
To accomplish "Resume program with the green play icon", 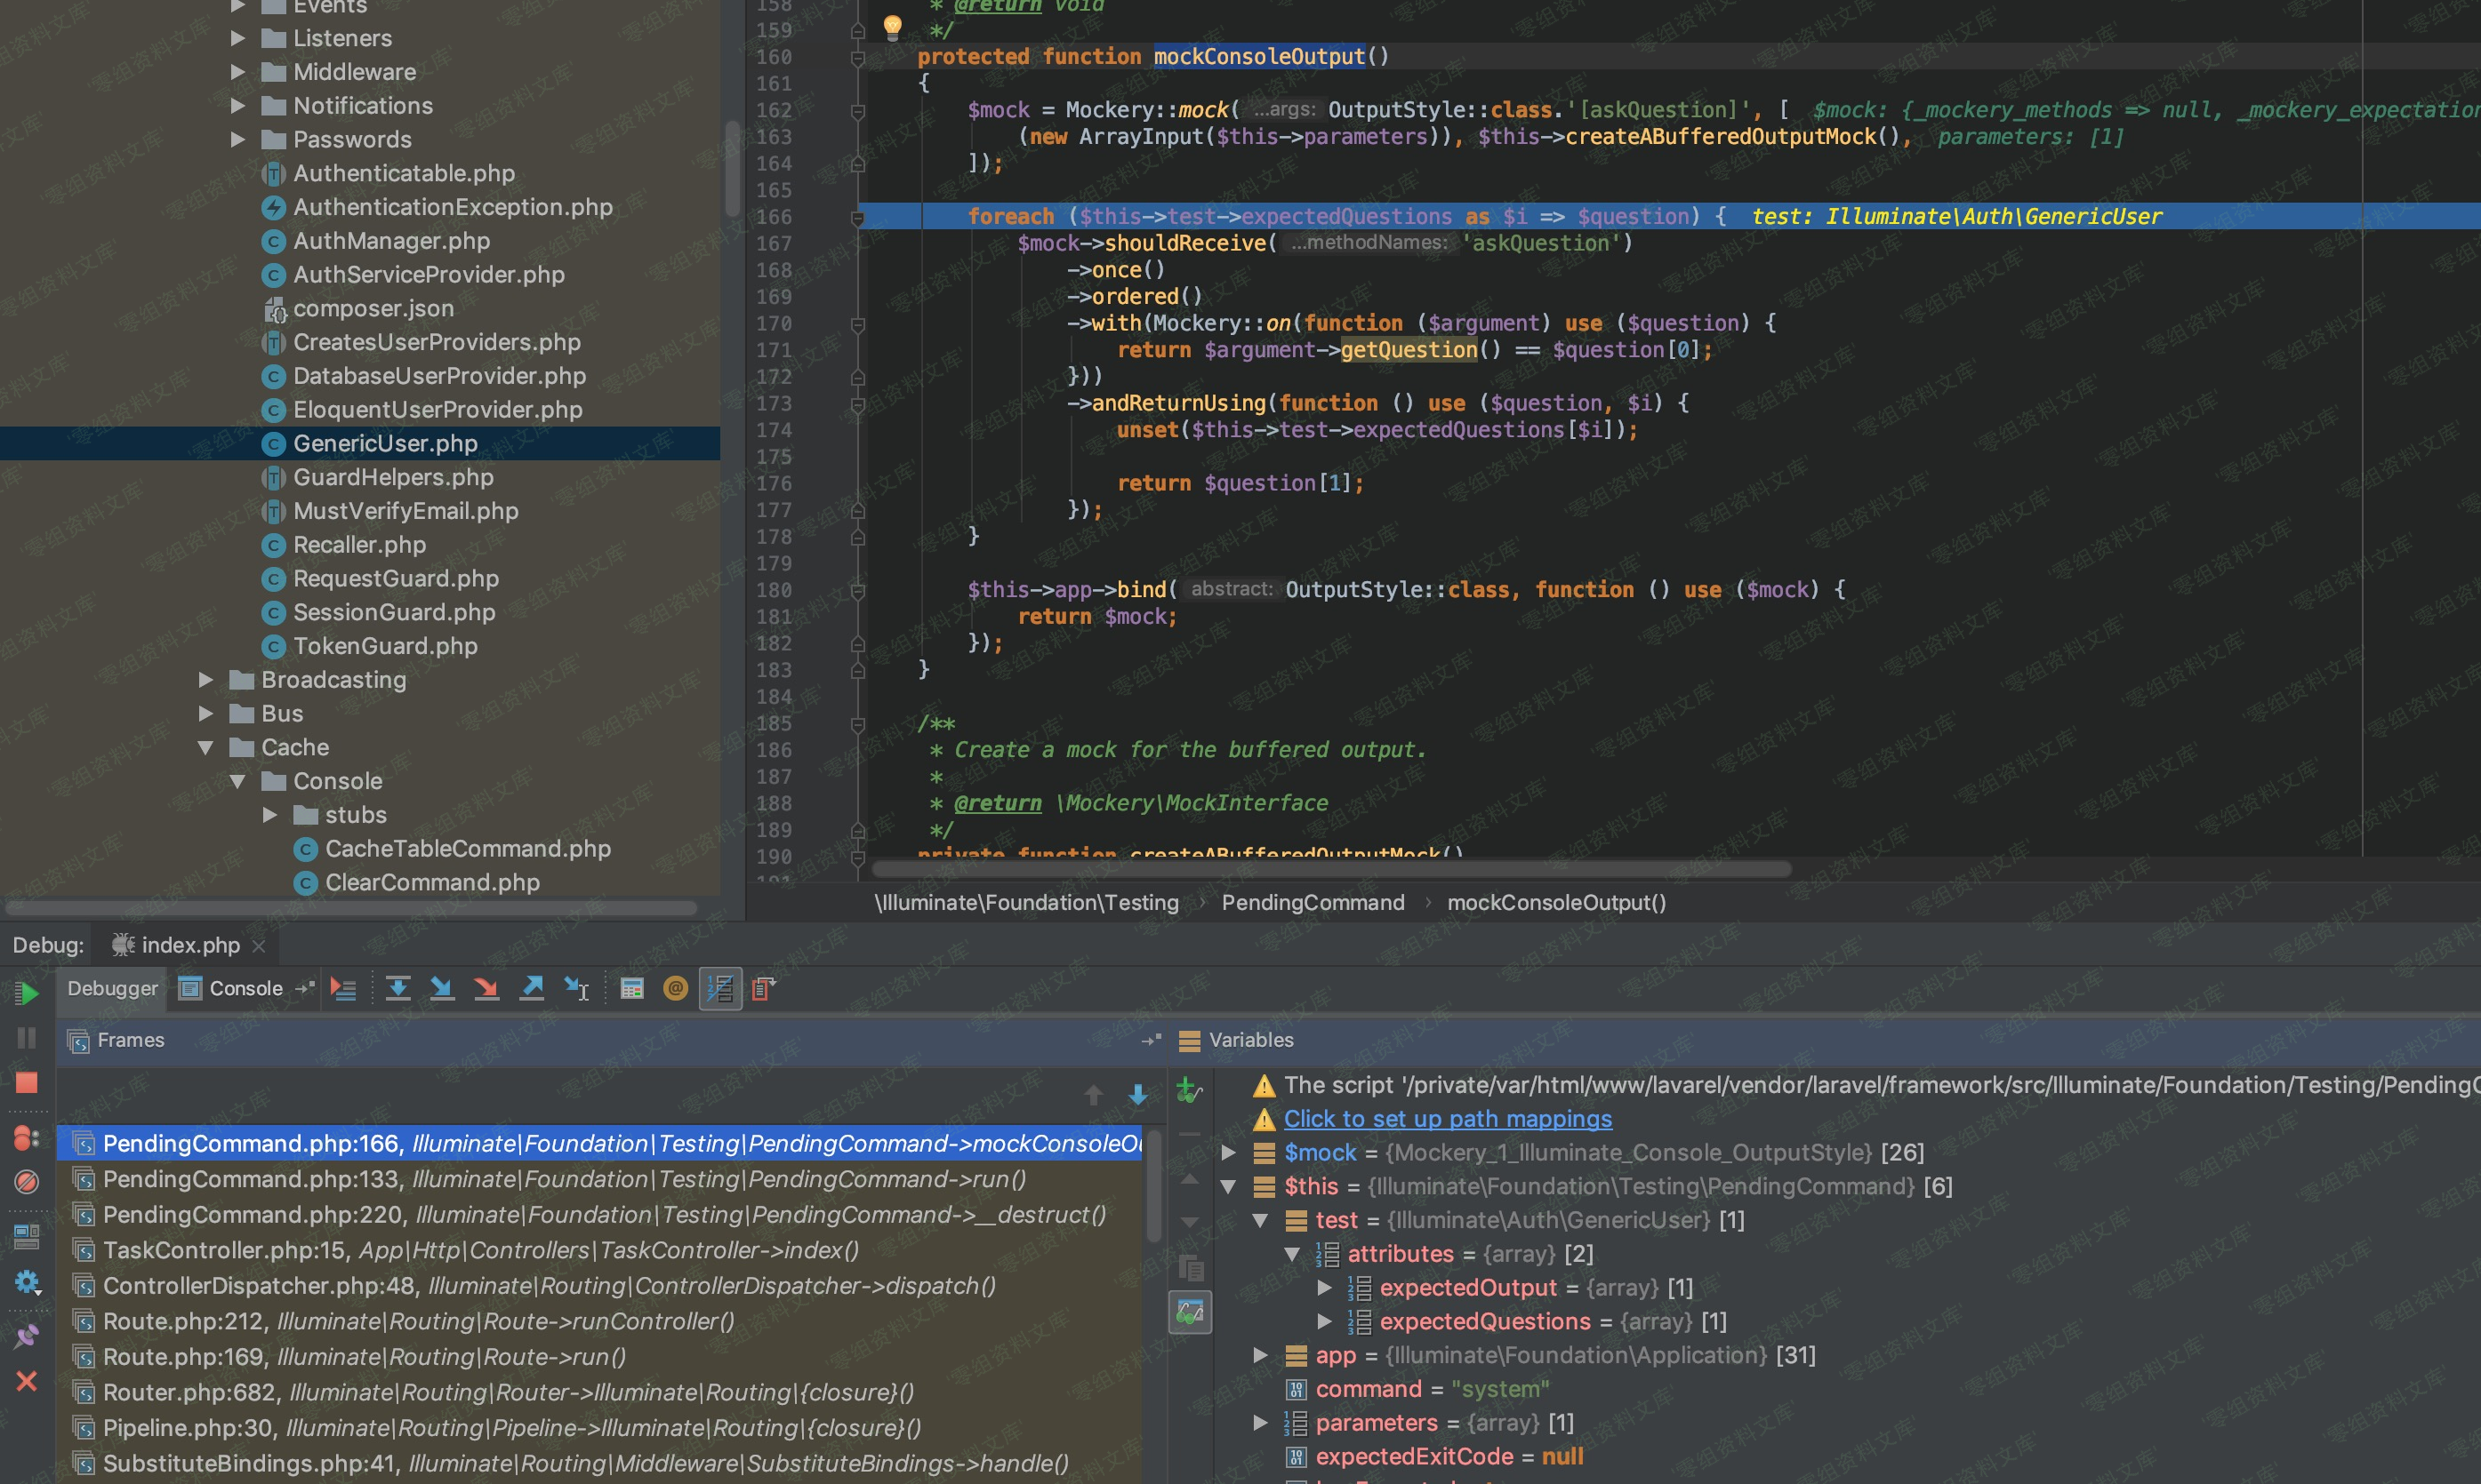I will click(27, 993).
